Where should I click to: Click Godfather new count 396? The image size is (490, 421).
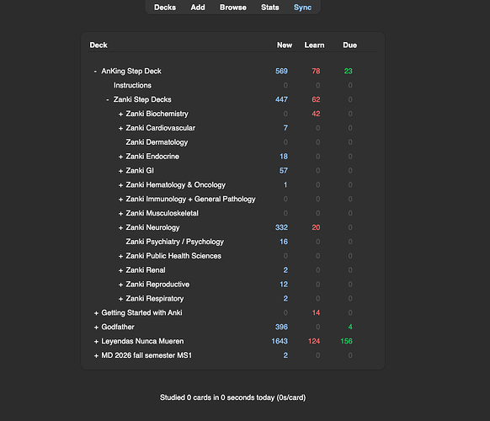(x=281, y=327)
